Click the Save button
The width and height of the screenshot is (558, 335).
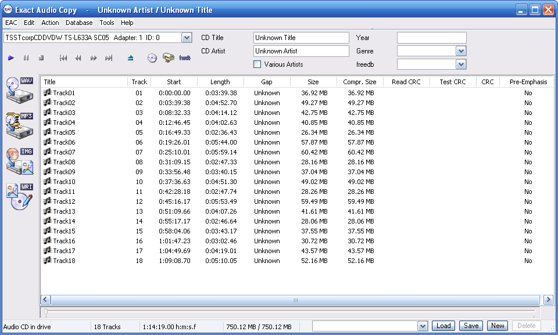tap(471, 326)
